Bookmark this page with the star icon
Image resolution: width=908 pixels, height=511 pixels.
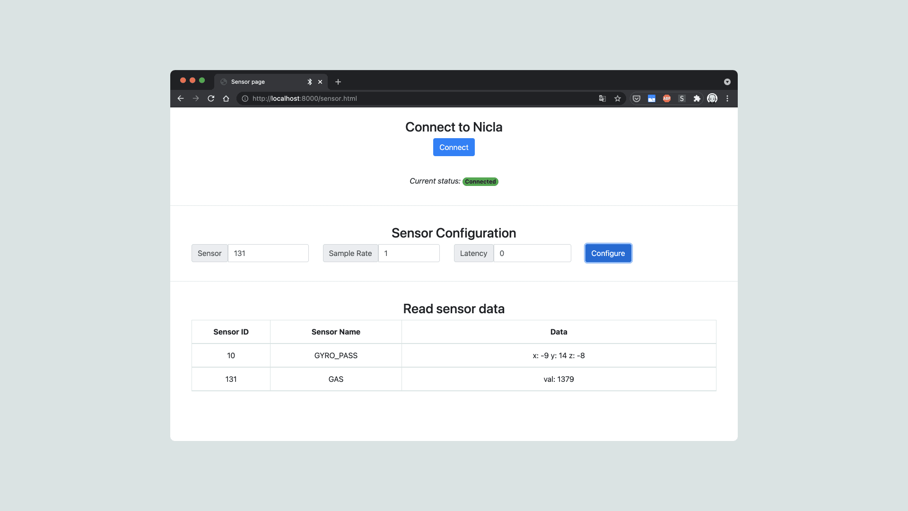tap(617, 98)
